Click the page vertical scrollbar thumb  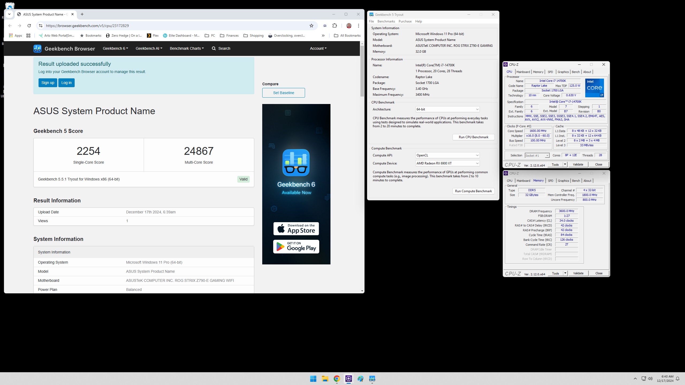tap(362, 71)
